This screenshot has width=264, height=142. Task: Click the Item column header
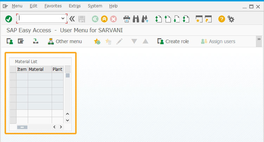click(22, 69)
